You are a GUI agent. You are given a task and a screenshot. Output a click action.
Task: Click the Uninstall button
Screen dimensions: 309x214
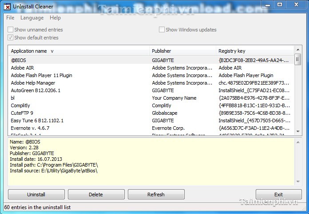click(36, 195)
